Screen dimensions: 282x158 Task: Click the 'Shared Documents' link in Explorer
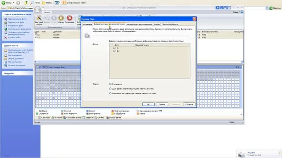tap(16, 59)
